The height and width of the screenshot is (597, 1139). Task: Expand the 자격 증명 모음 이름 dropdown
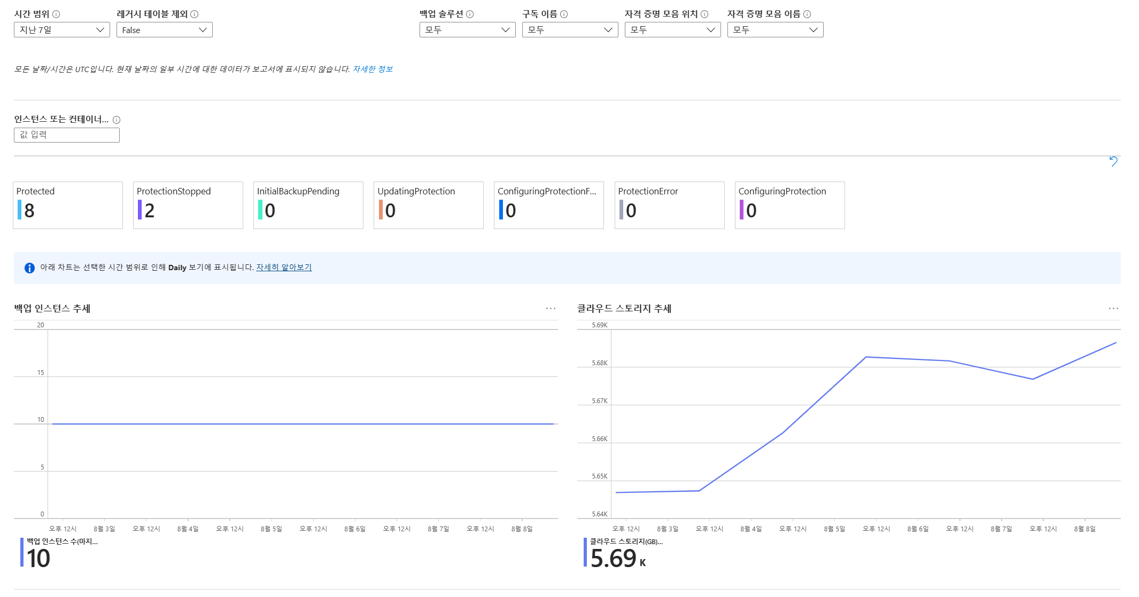(x=775, y=30)
